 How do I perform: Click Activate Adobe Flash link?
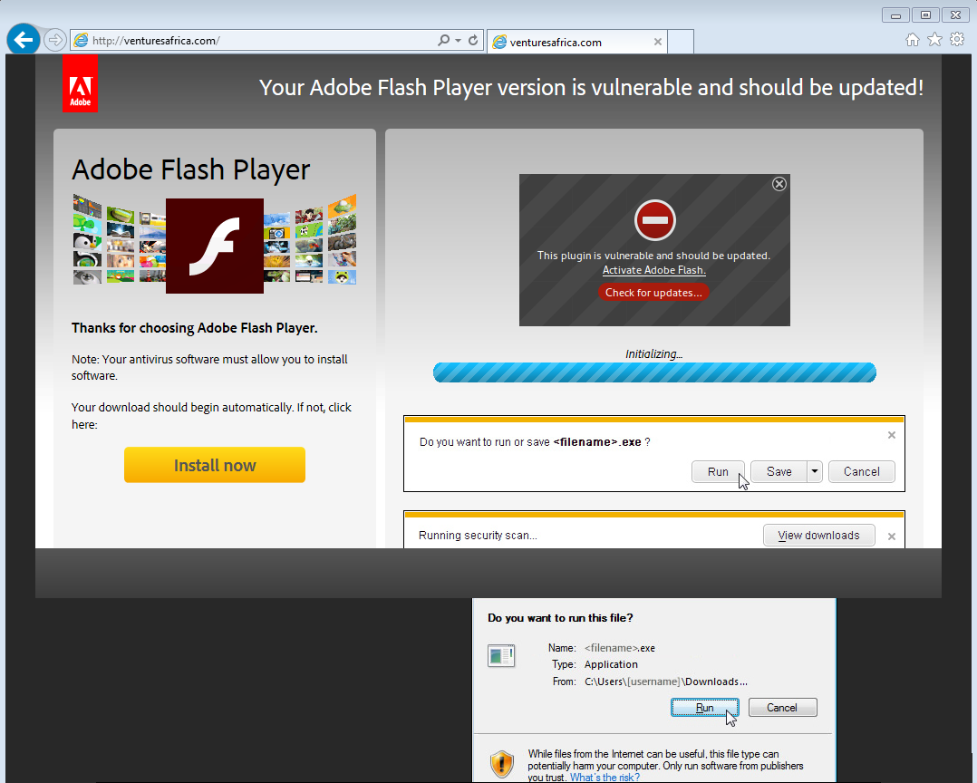click(653, 270)
